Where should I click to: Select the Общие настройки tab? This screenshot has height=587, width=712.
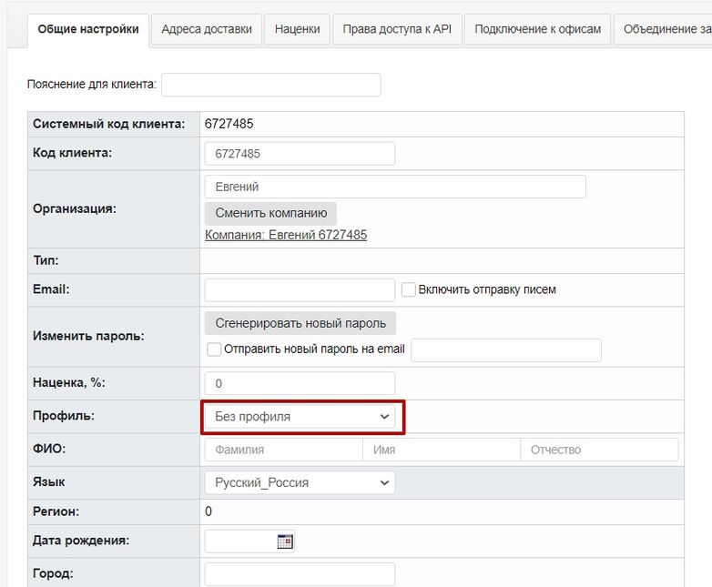pos(88,29)
